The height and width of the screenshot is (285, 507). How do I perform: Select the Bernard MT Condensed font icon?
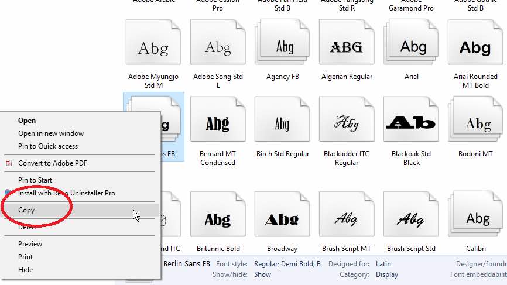click(x=218, y=119)
